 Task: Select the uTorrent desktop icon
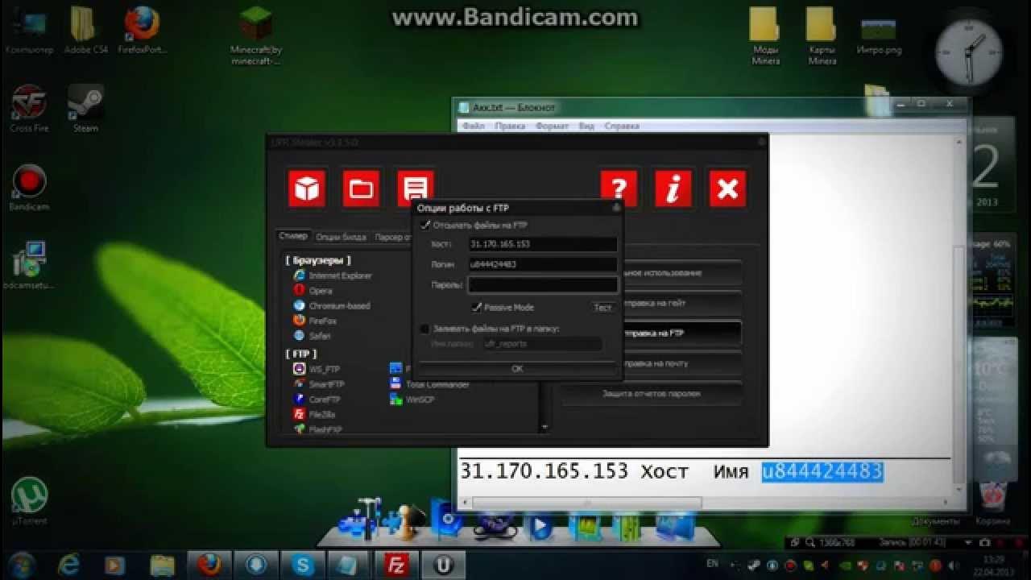(x=29, y=501)
